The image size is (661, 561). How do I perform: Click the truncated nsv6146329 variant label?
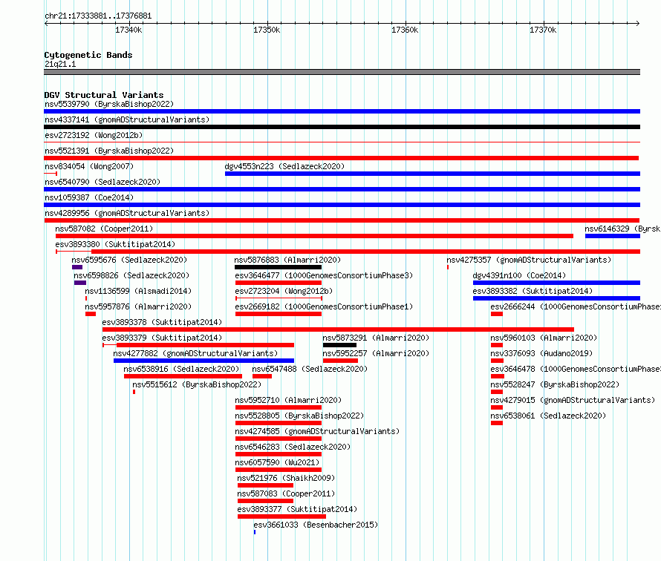622,229
